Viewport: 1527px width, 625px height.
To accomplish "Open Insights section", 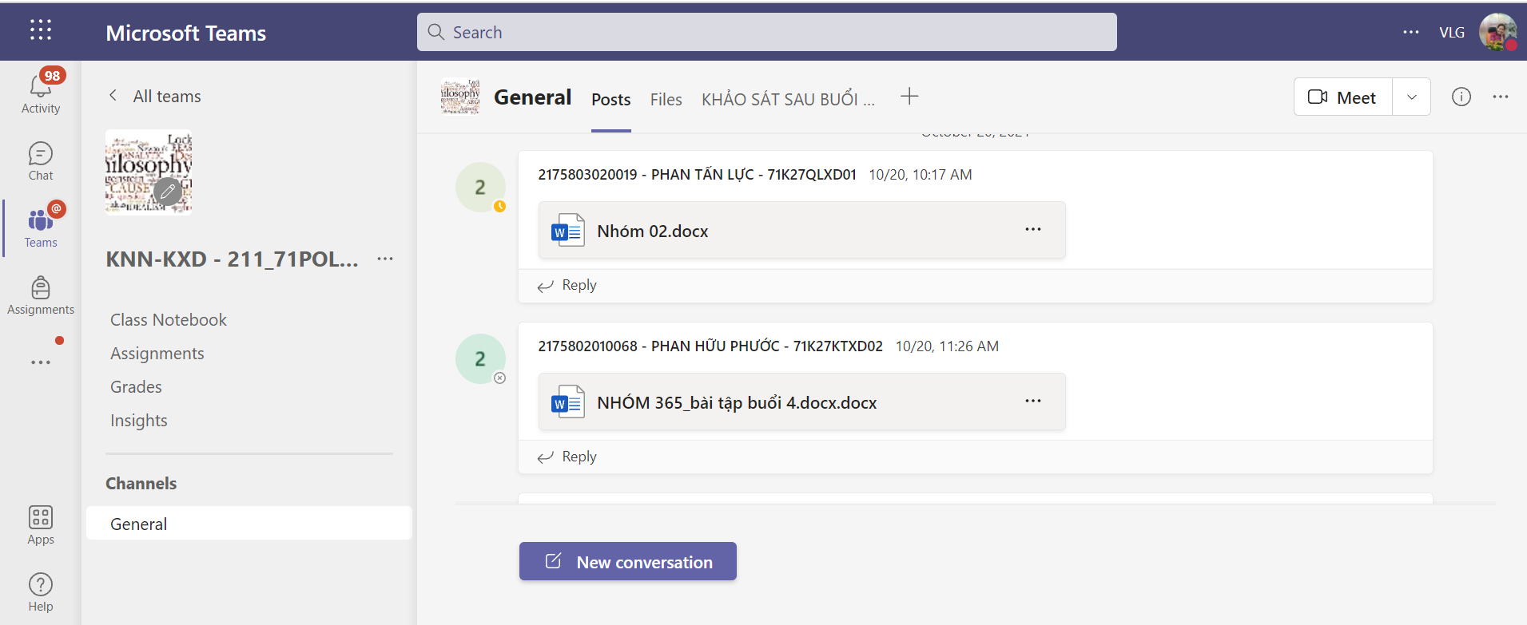I will pyautogui.click(x=139, y=421).
